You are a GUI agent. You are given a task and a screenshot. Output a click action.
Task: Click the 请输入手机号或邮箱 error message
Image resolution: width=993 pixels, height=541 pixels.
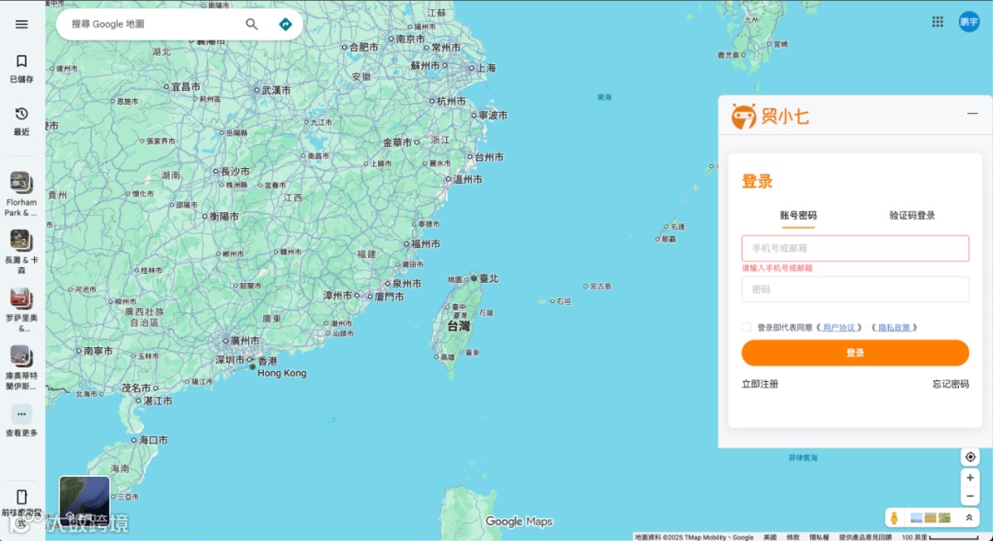(777, 268)
